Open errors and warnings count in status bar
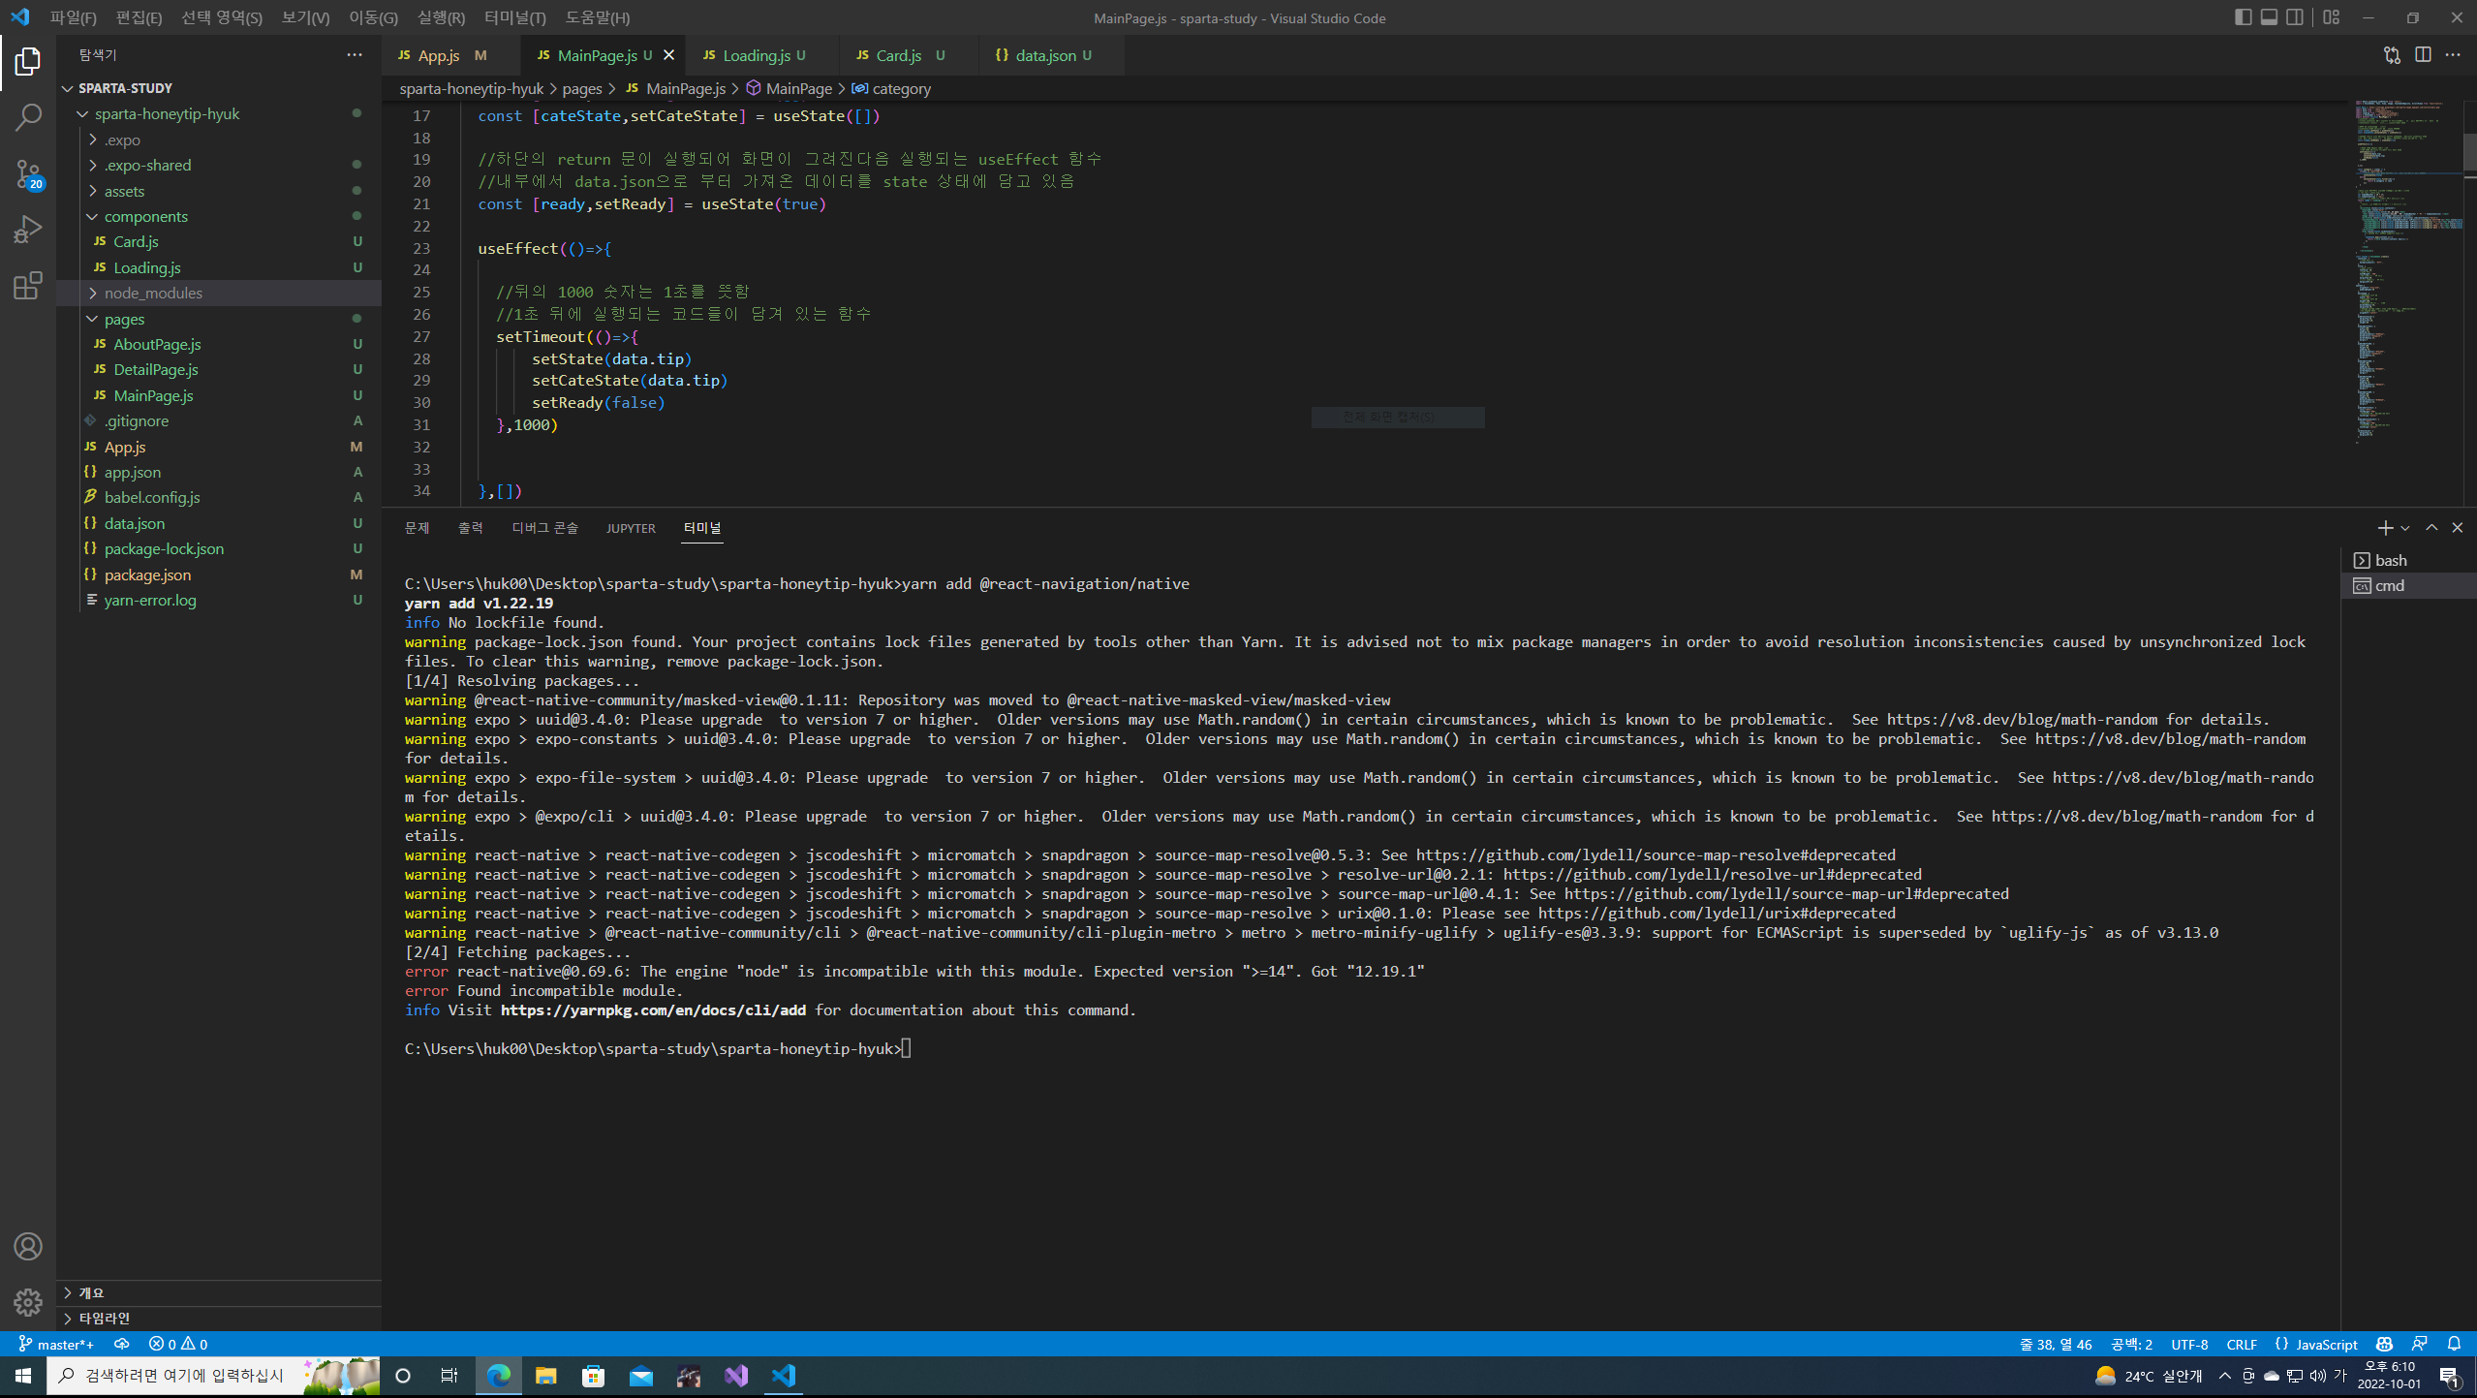Viewport: 2477px width, 1398px height. point(178,1344)
